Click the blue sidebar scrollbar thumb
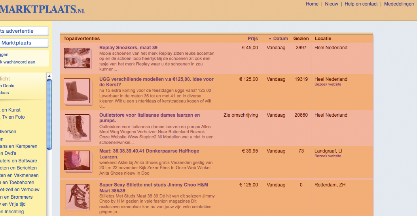Screen dimensions: 417x216 tap(49, 114)
